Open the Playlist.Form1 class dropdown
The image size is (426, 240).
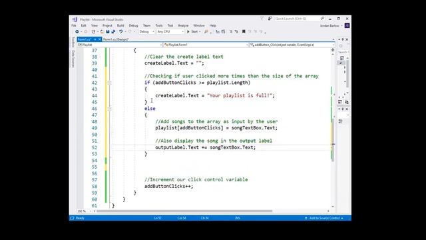pyautogui.click(x=206, y=45)
